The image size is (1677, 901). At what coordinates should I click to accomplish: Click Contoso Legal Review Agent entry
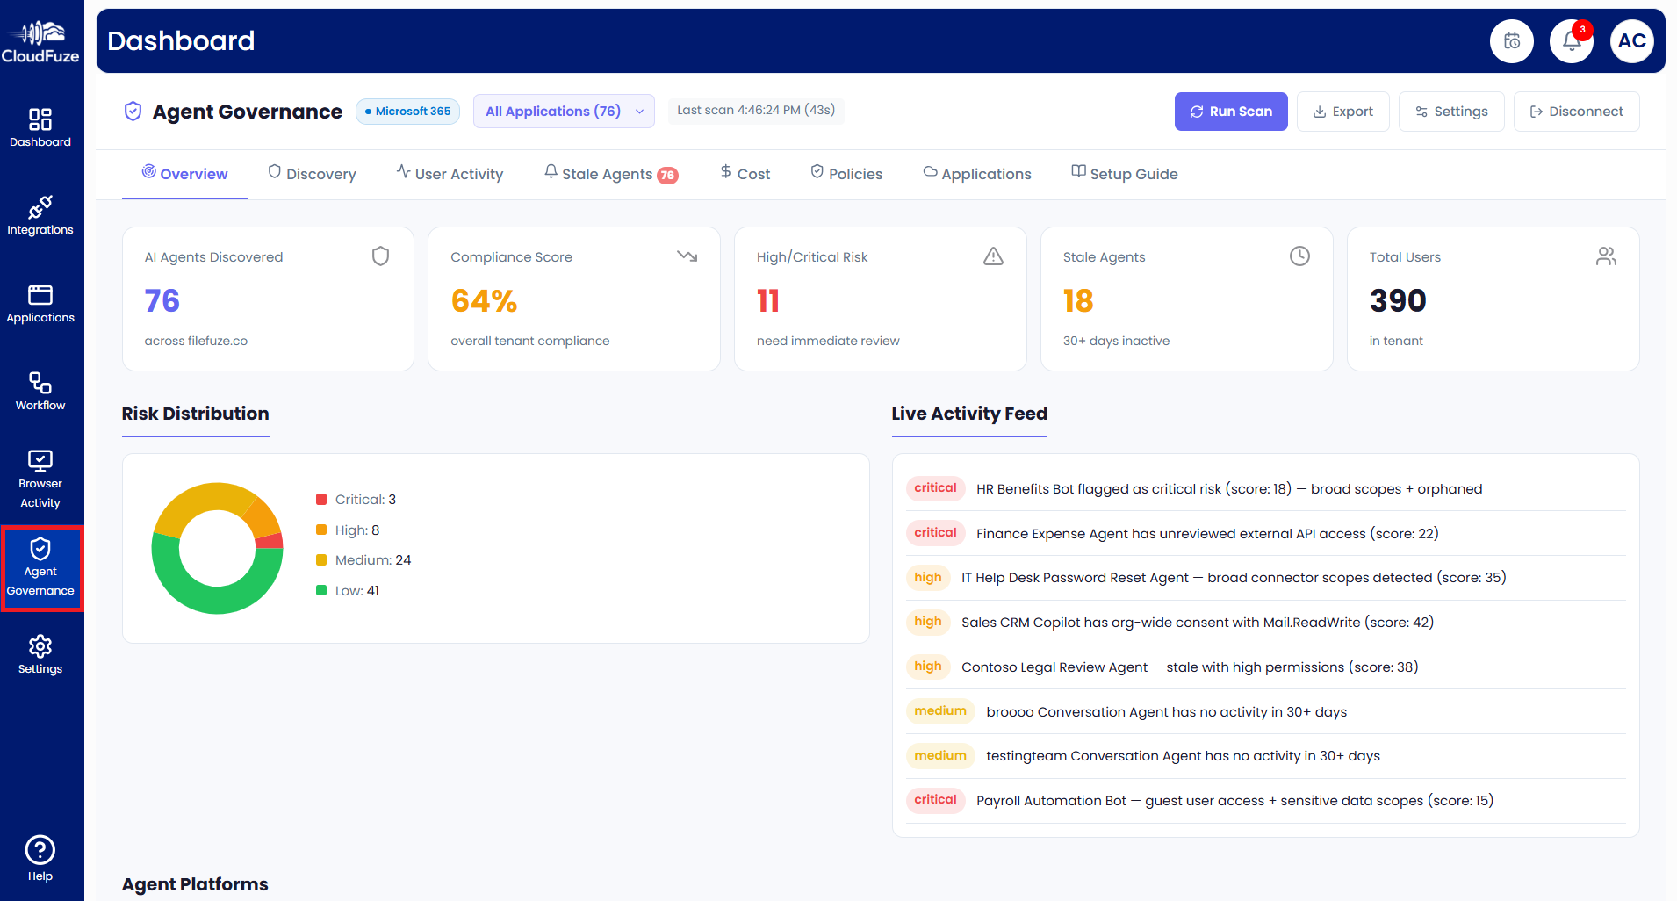tap(1265, 667)
